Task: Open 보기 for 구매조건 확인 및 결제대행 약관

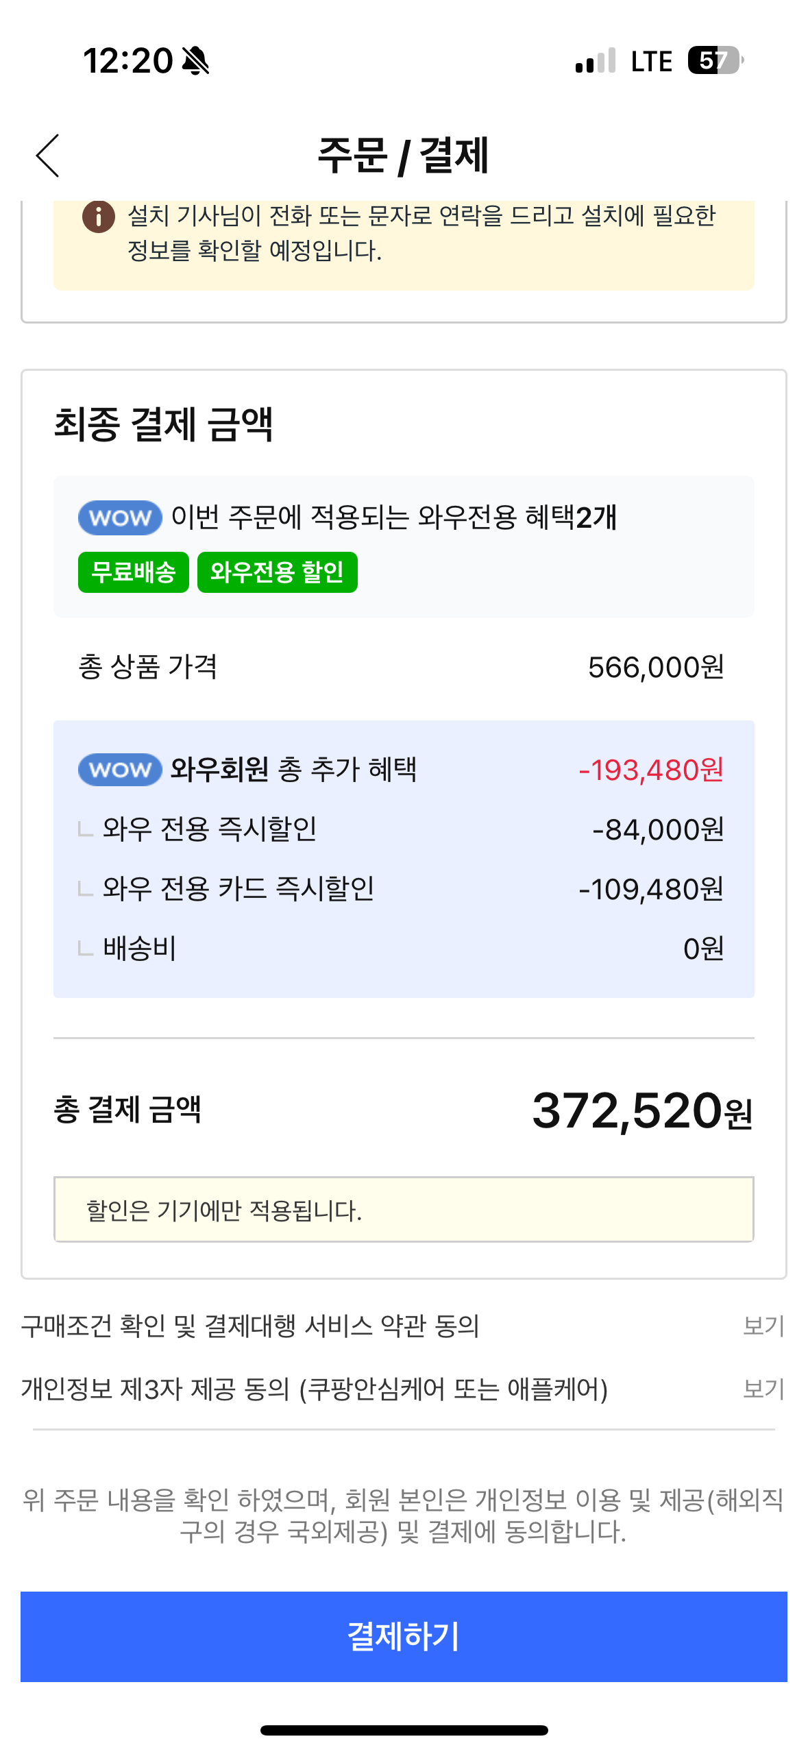Action: click(x=763, y=1326)
